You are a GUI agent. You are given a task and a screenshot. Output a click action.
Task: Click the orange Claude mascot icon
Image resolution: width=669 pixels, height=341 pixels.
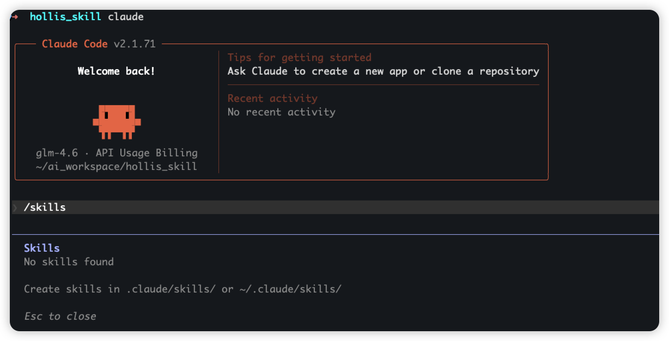[117, 122]
